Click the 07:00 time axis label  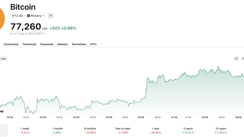pyautogui.click(x=174, y=117)
